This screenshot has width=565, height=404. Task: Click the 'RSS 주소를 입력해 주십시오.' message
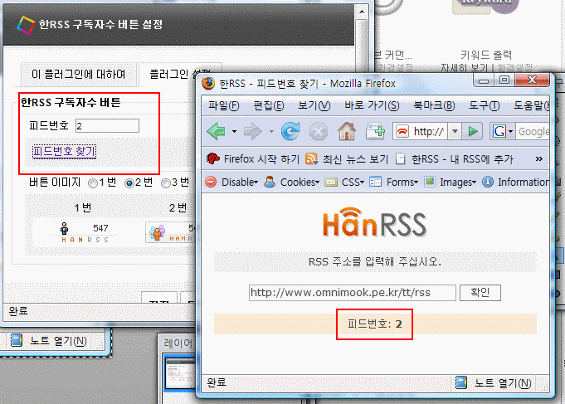[x=375, y=261]
